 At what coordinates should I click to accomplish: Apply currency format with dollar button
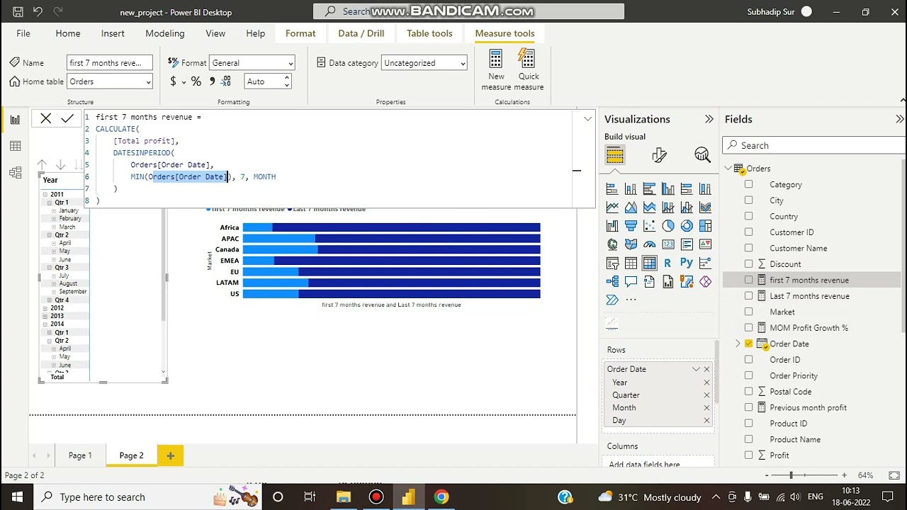tap(173, 81)
